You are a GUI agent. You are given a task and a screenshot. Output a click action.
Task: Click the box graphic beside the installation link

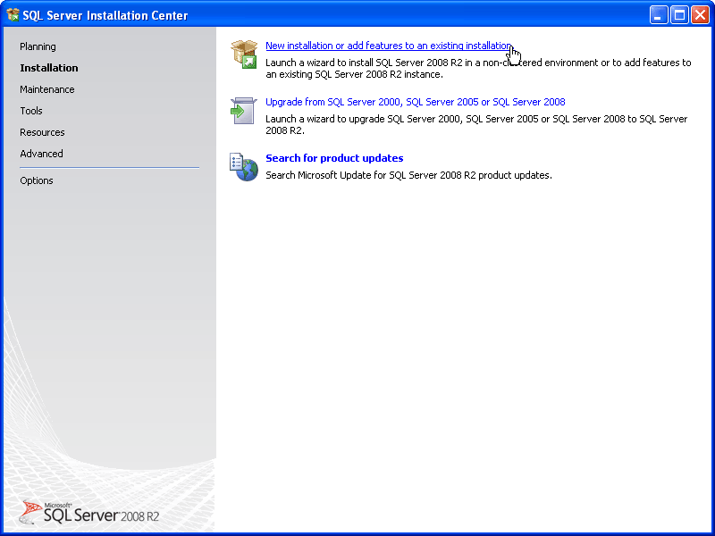coord(242,54)
